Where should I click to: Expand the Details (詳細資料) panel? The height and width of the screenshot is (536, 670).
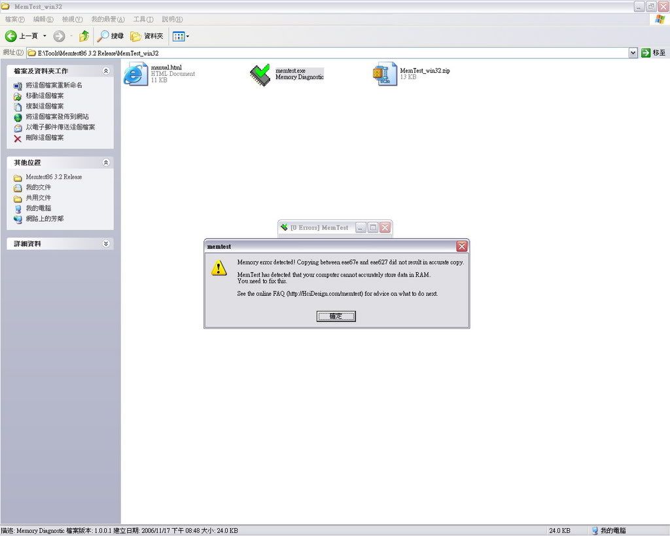click(106, 243)
